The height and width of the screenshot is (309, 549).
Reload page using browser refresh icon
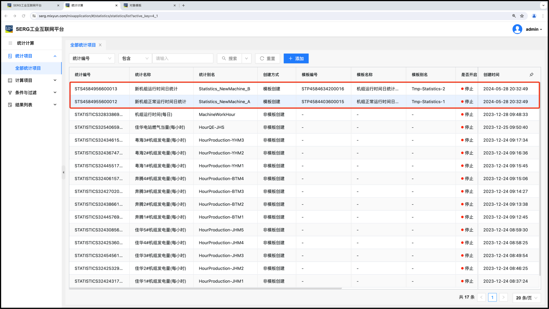click(x=24, y=16)
